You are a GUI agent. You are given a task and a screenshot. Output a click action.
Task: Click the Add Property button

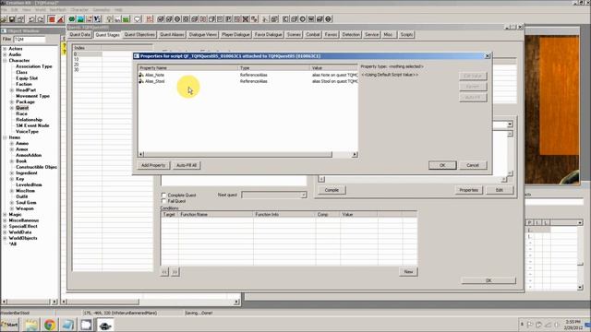click(153, 165)
